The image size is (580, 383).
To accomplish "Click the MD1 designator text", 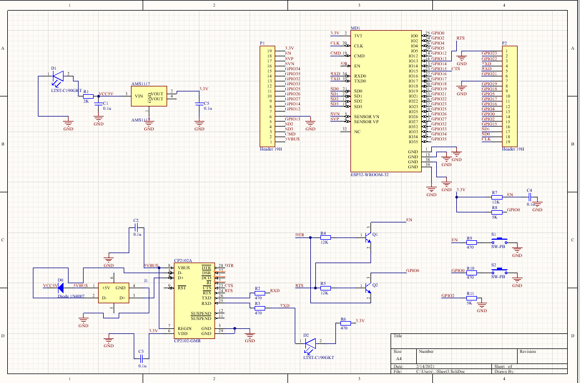I will [355, 28].
